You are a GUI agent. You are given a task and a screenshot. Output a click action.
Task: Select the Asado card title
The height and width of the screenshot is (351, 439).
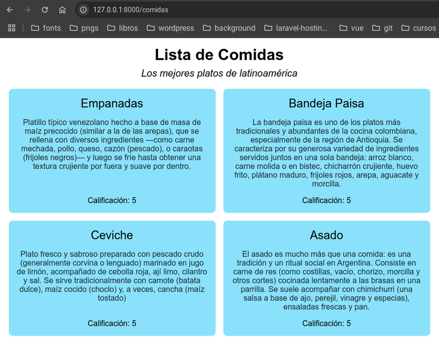point(327,235)
